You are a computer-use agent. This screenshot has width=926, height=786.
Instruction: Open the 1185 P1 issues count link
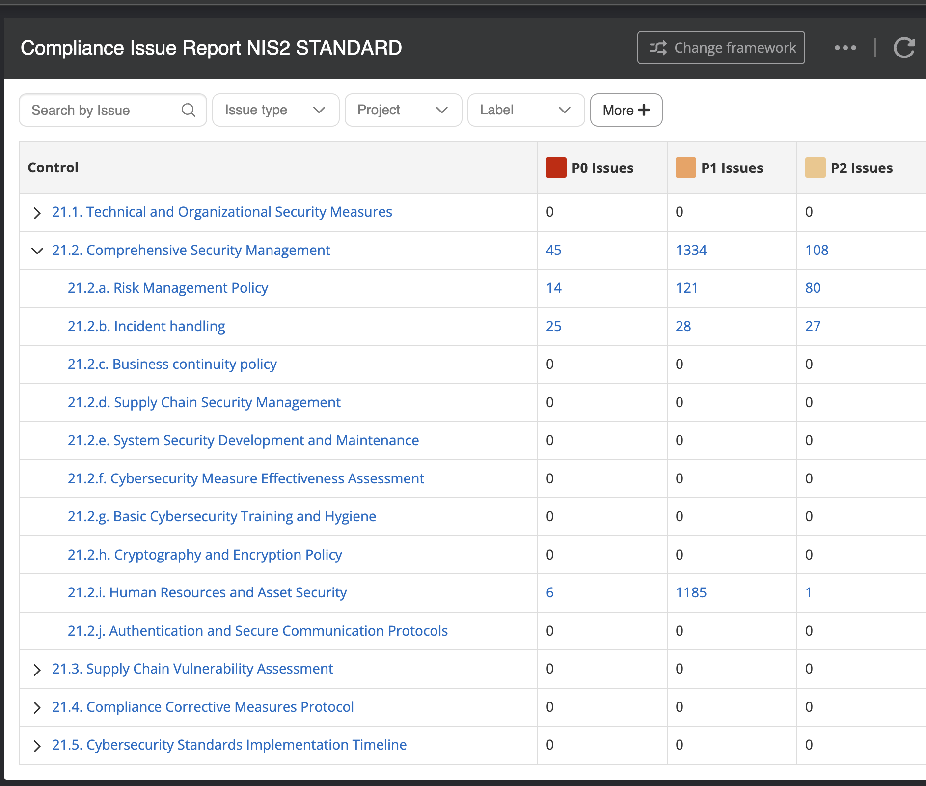[691, 592]
